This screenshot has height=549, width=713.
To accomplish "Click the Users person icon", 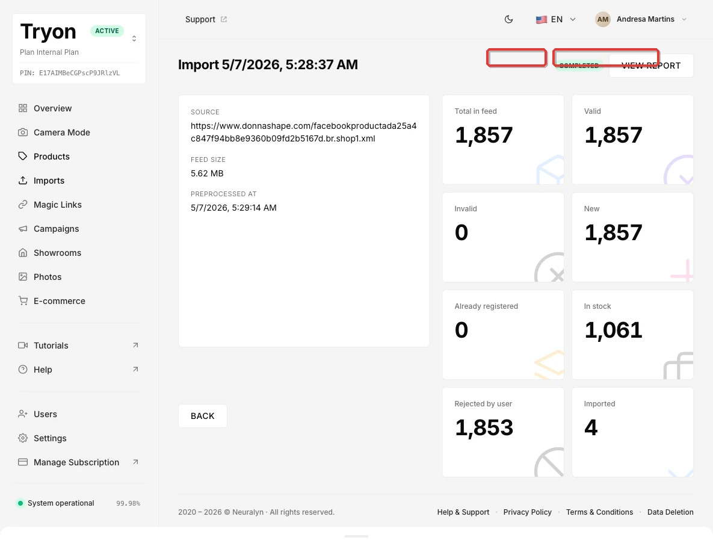I will [x=23, y=414].
